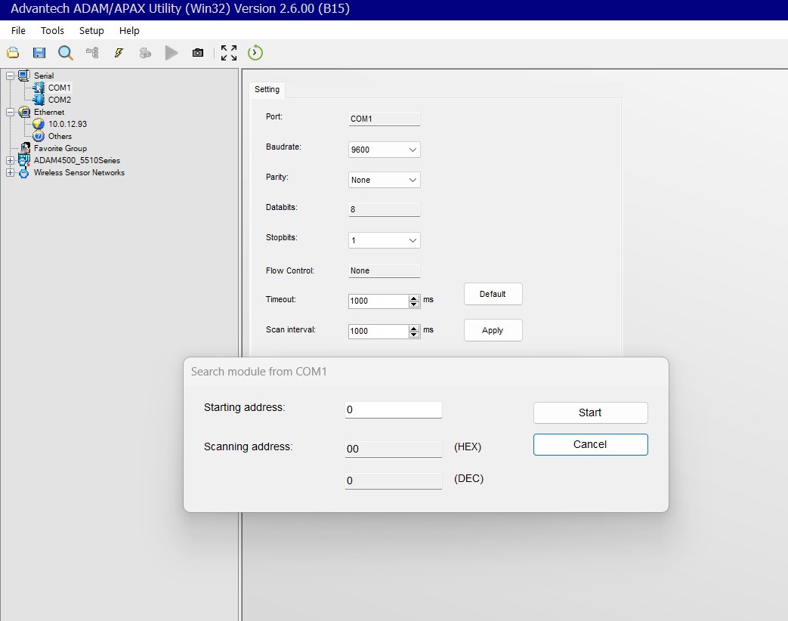
Task: Open the Help menu
Action: pos(129,31)
